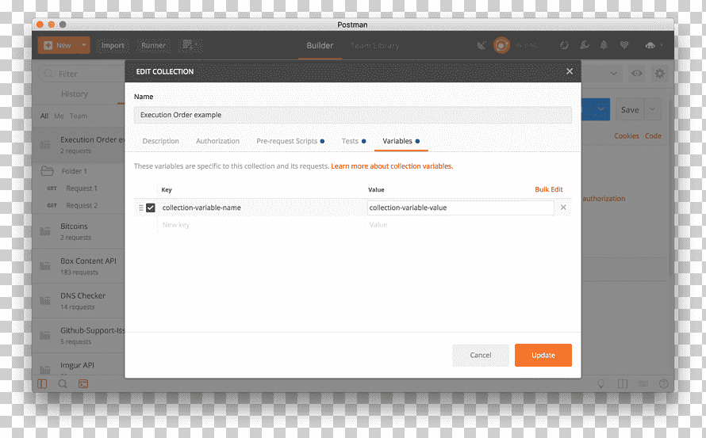The image size is (706, 438).
Task: Open the Pre-request Scripts tab
Action: 290,141
